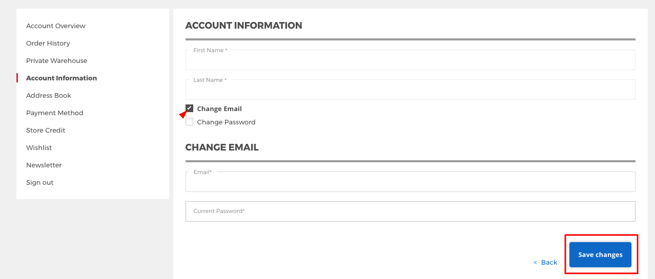Image resolution: width=655 pixels, height=279 pixels.
Task: Select Account Information sidebar item
Action: click(62, 78)
